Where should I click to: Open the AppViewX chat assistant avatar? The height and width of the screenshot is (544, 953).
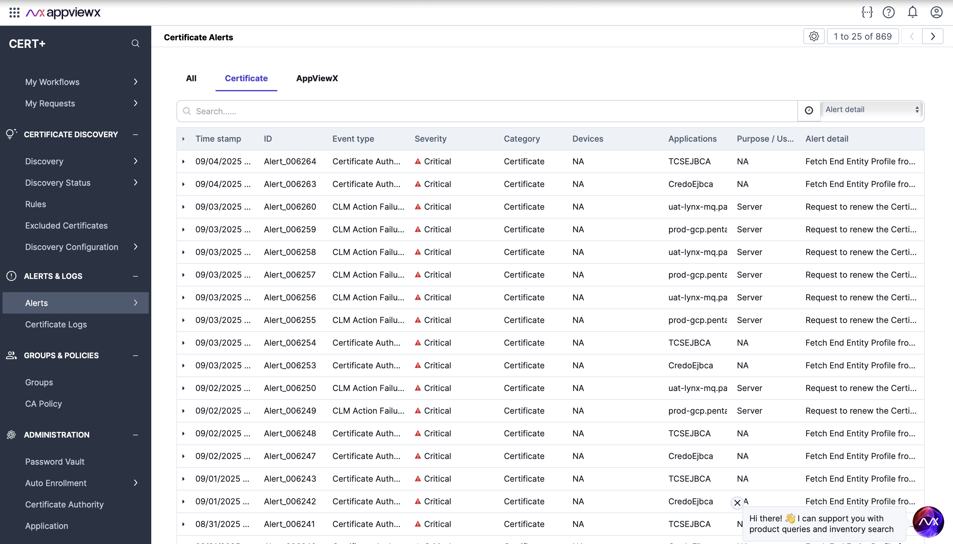coord(928,522)
